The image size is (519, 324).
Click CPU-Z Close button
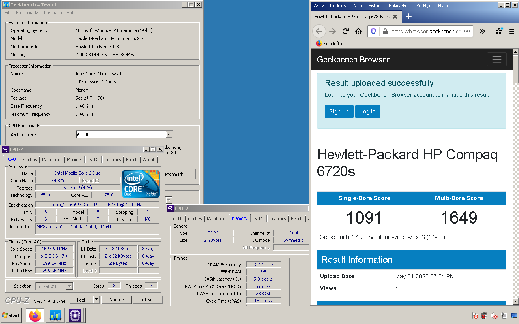coord(148,300)
